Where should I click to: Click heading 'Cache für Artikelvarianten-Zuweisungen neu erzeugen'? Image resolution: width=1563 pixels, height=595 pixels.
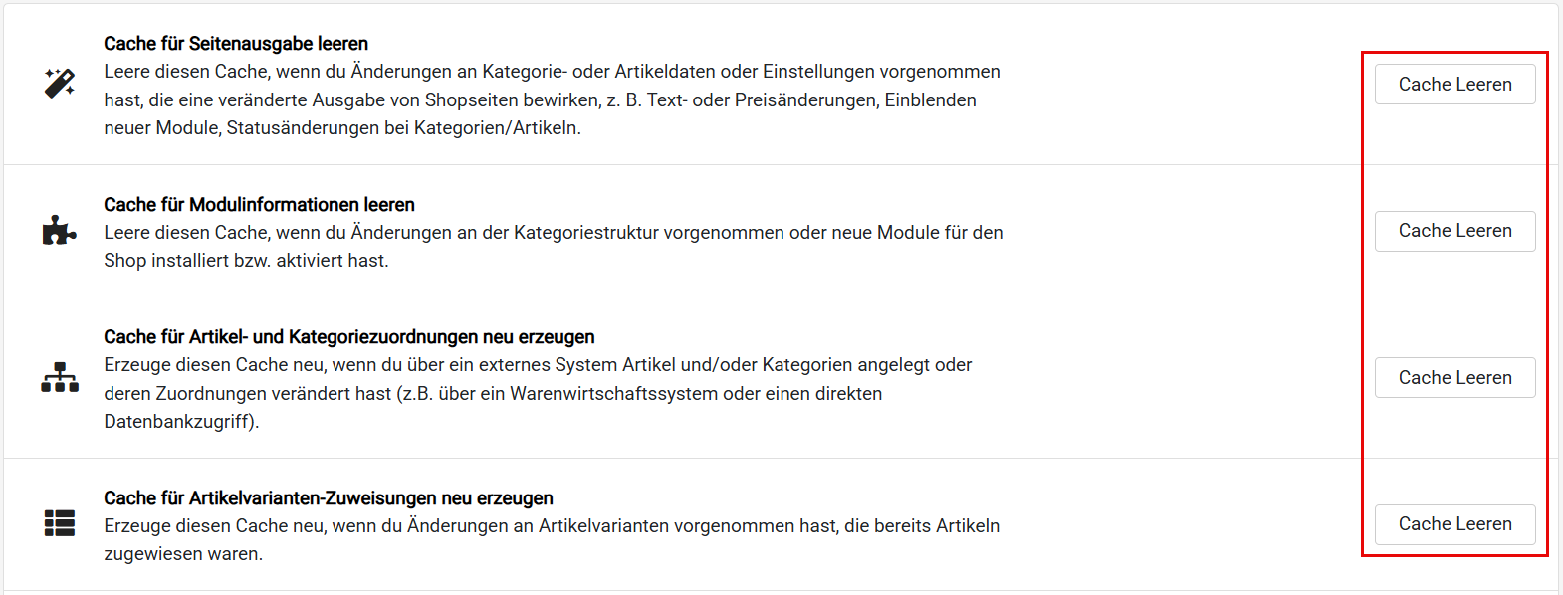coord(328,498)
